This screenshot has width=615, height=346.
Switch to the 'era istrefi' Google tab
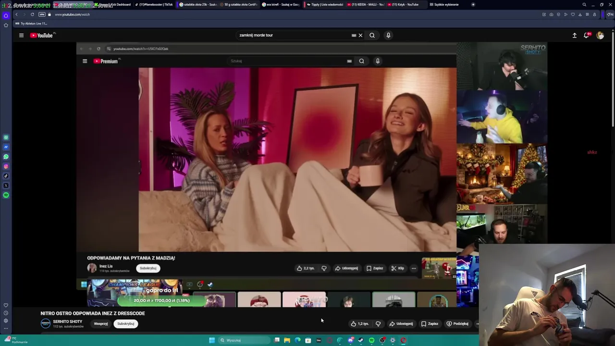[x=280, y=4]
